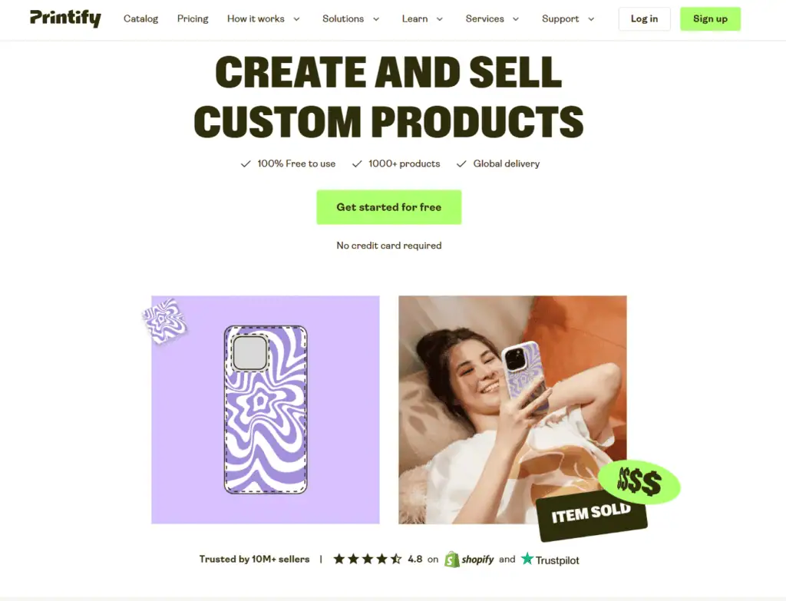Select the purple phone case design image
Viewport: 786px width, 601px height.
click(x=266, y=410)
